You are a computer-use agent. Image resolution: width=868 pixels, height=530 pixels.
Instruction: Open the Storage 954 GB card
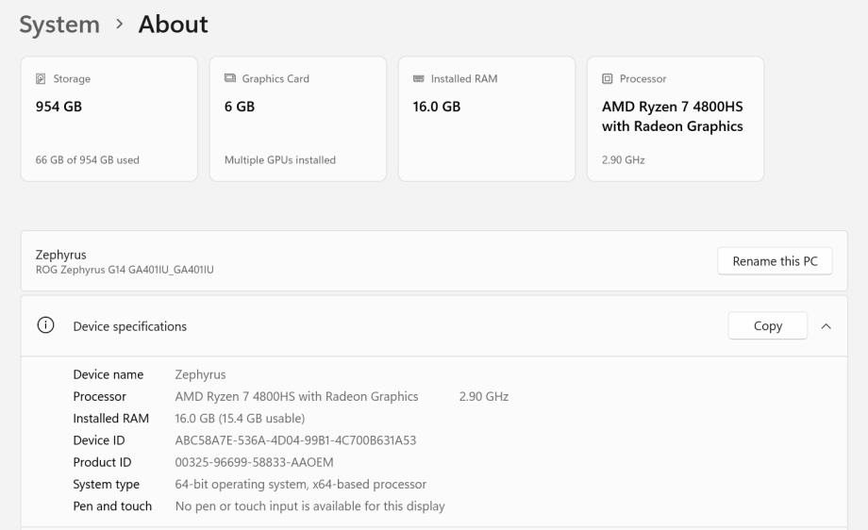[x=109, y=119]
